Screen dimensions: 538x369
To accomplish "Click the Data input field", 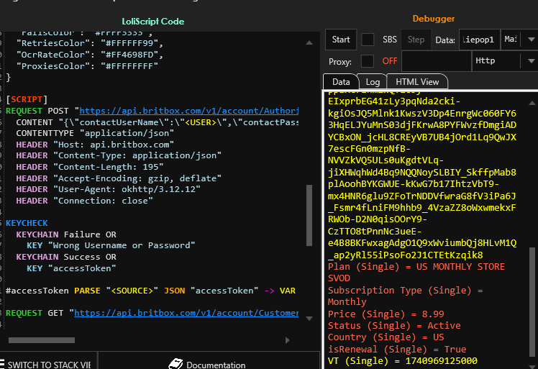I will tap(479, 40).
